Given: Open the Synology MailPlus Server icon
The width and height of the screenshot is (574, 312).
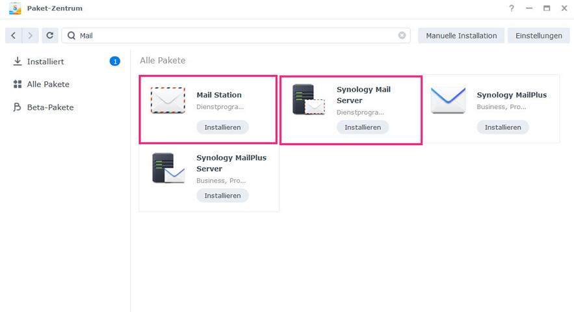Looking at the screenshot, I should (168, 168).
